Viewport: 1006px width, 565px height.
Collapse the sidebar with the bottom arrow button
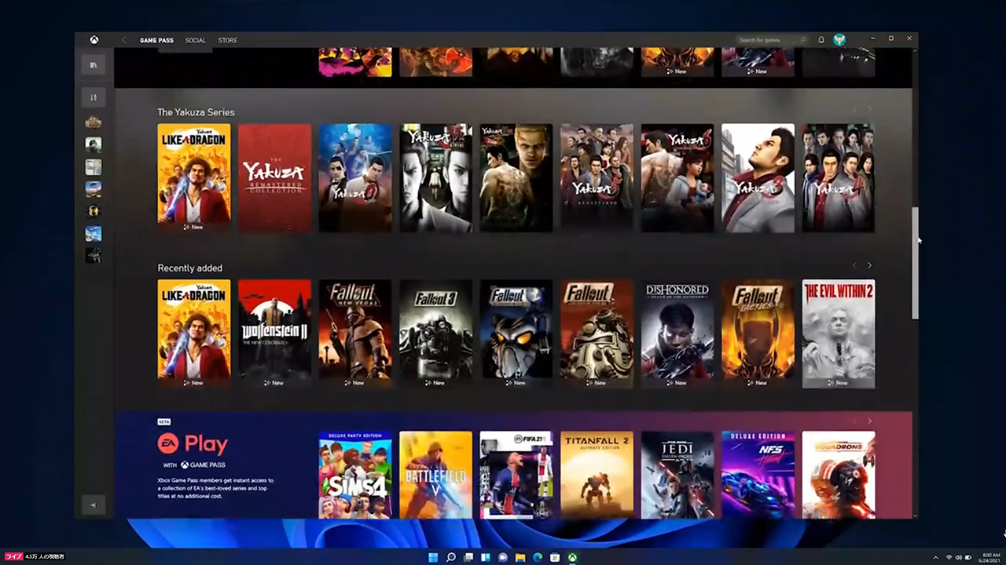pyautogui.click(x=94, y=505)
